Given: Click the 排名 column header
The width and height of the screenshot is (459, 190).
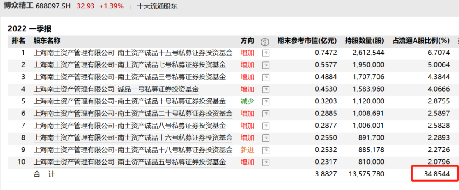Looking at the screenshot, I should pyautogui.click(x=18, y=41).
